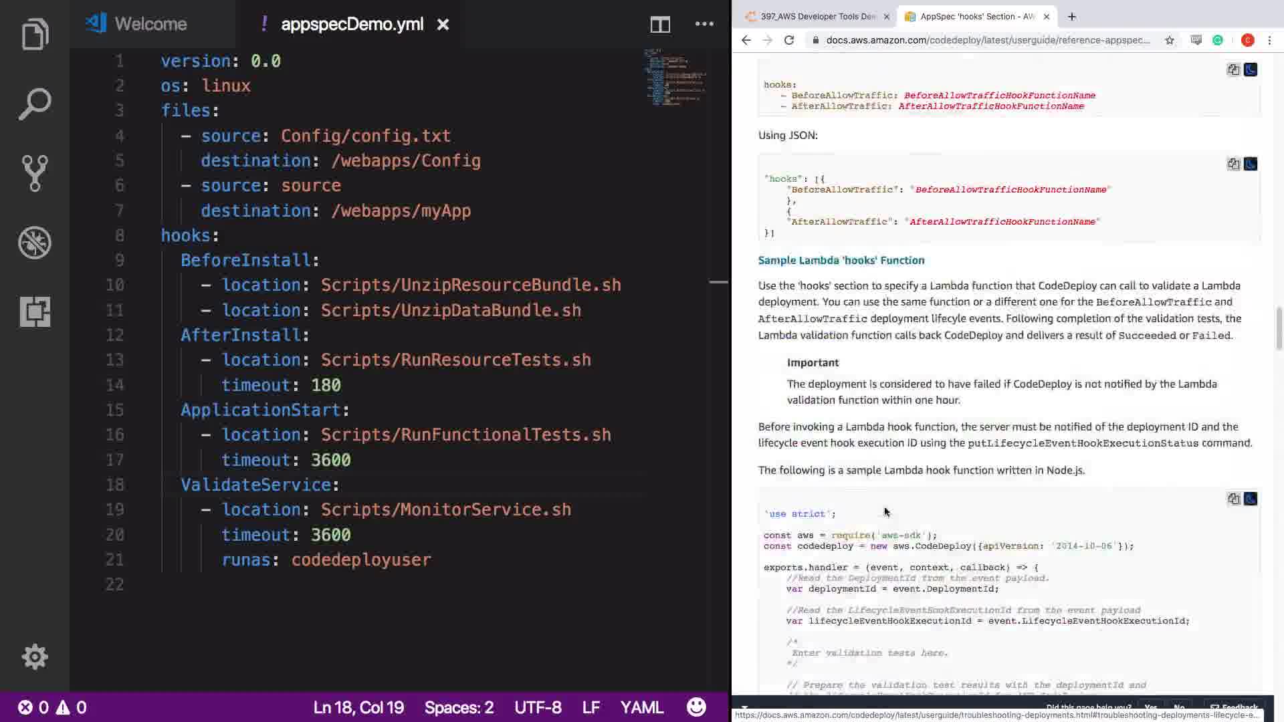Click the browser address bar URL

pos(987,40)
